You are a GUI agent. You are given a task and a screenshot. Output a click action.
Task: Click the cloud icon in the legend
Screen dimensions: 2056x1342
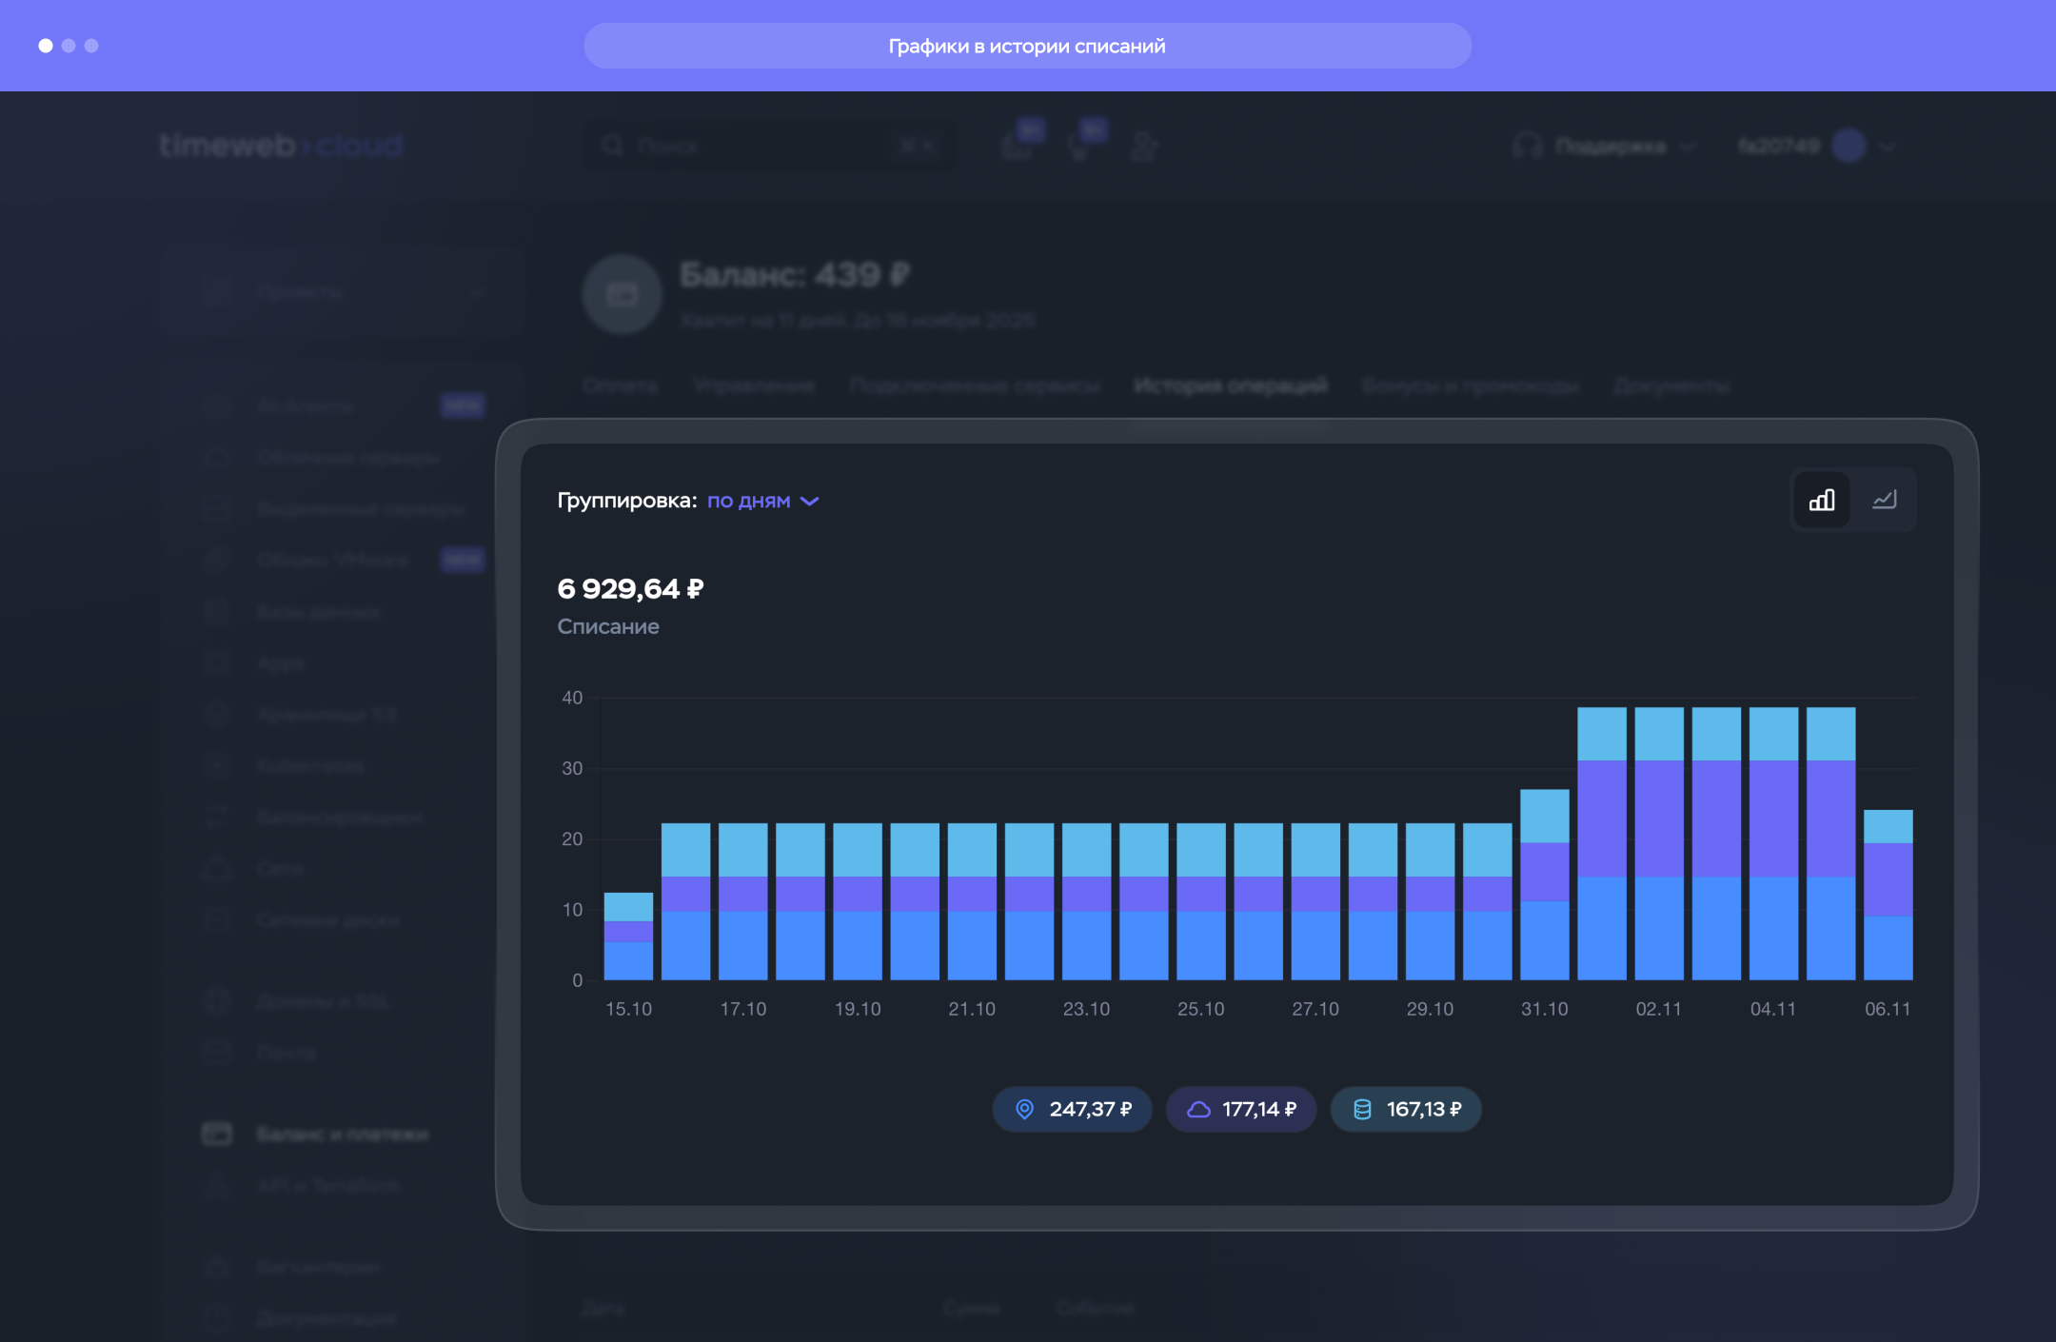[1198, 1110]
